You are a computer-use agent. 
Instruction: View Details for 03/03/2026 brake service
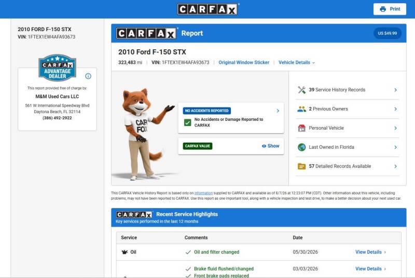click(x=370, y=269)
